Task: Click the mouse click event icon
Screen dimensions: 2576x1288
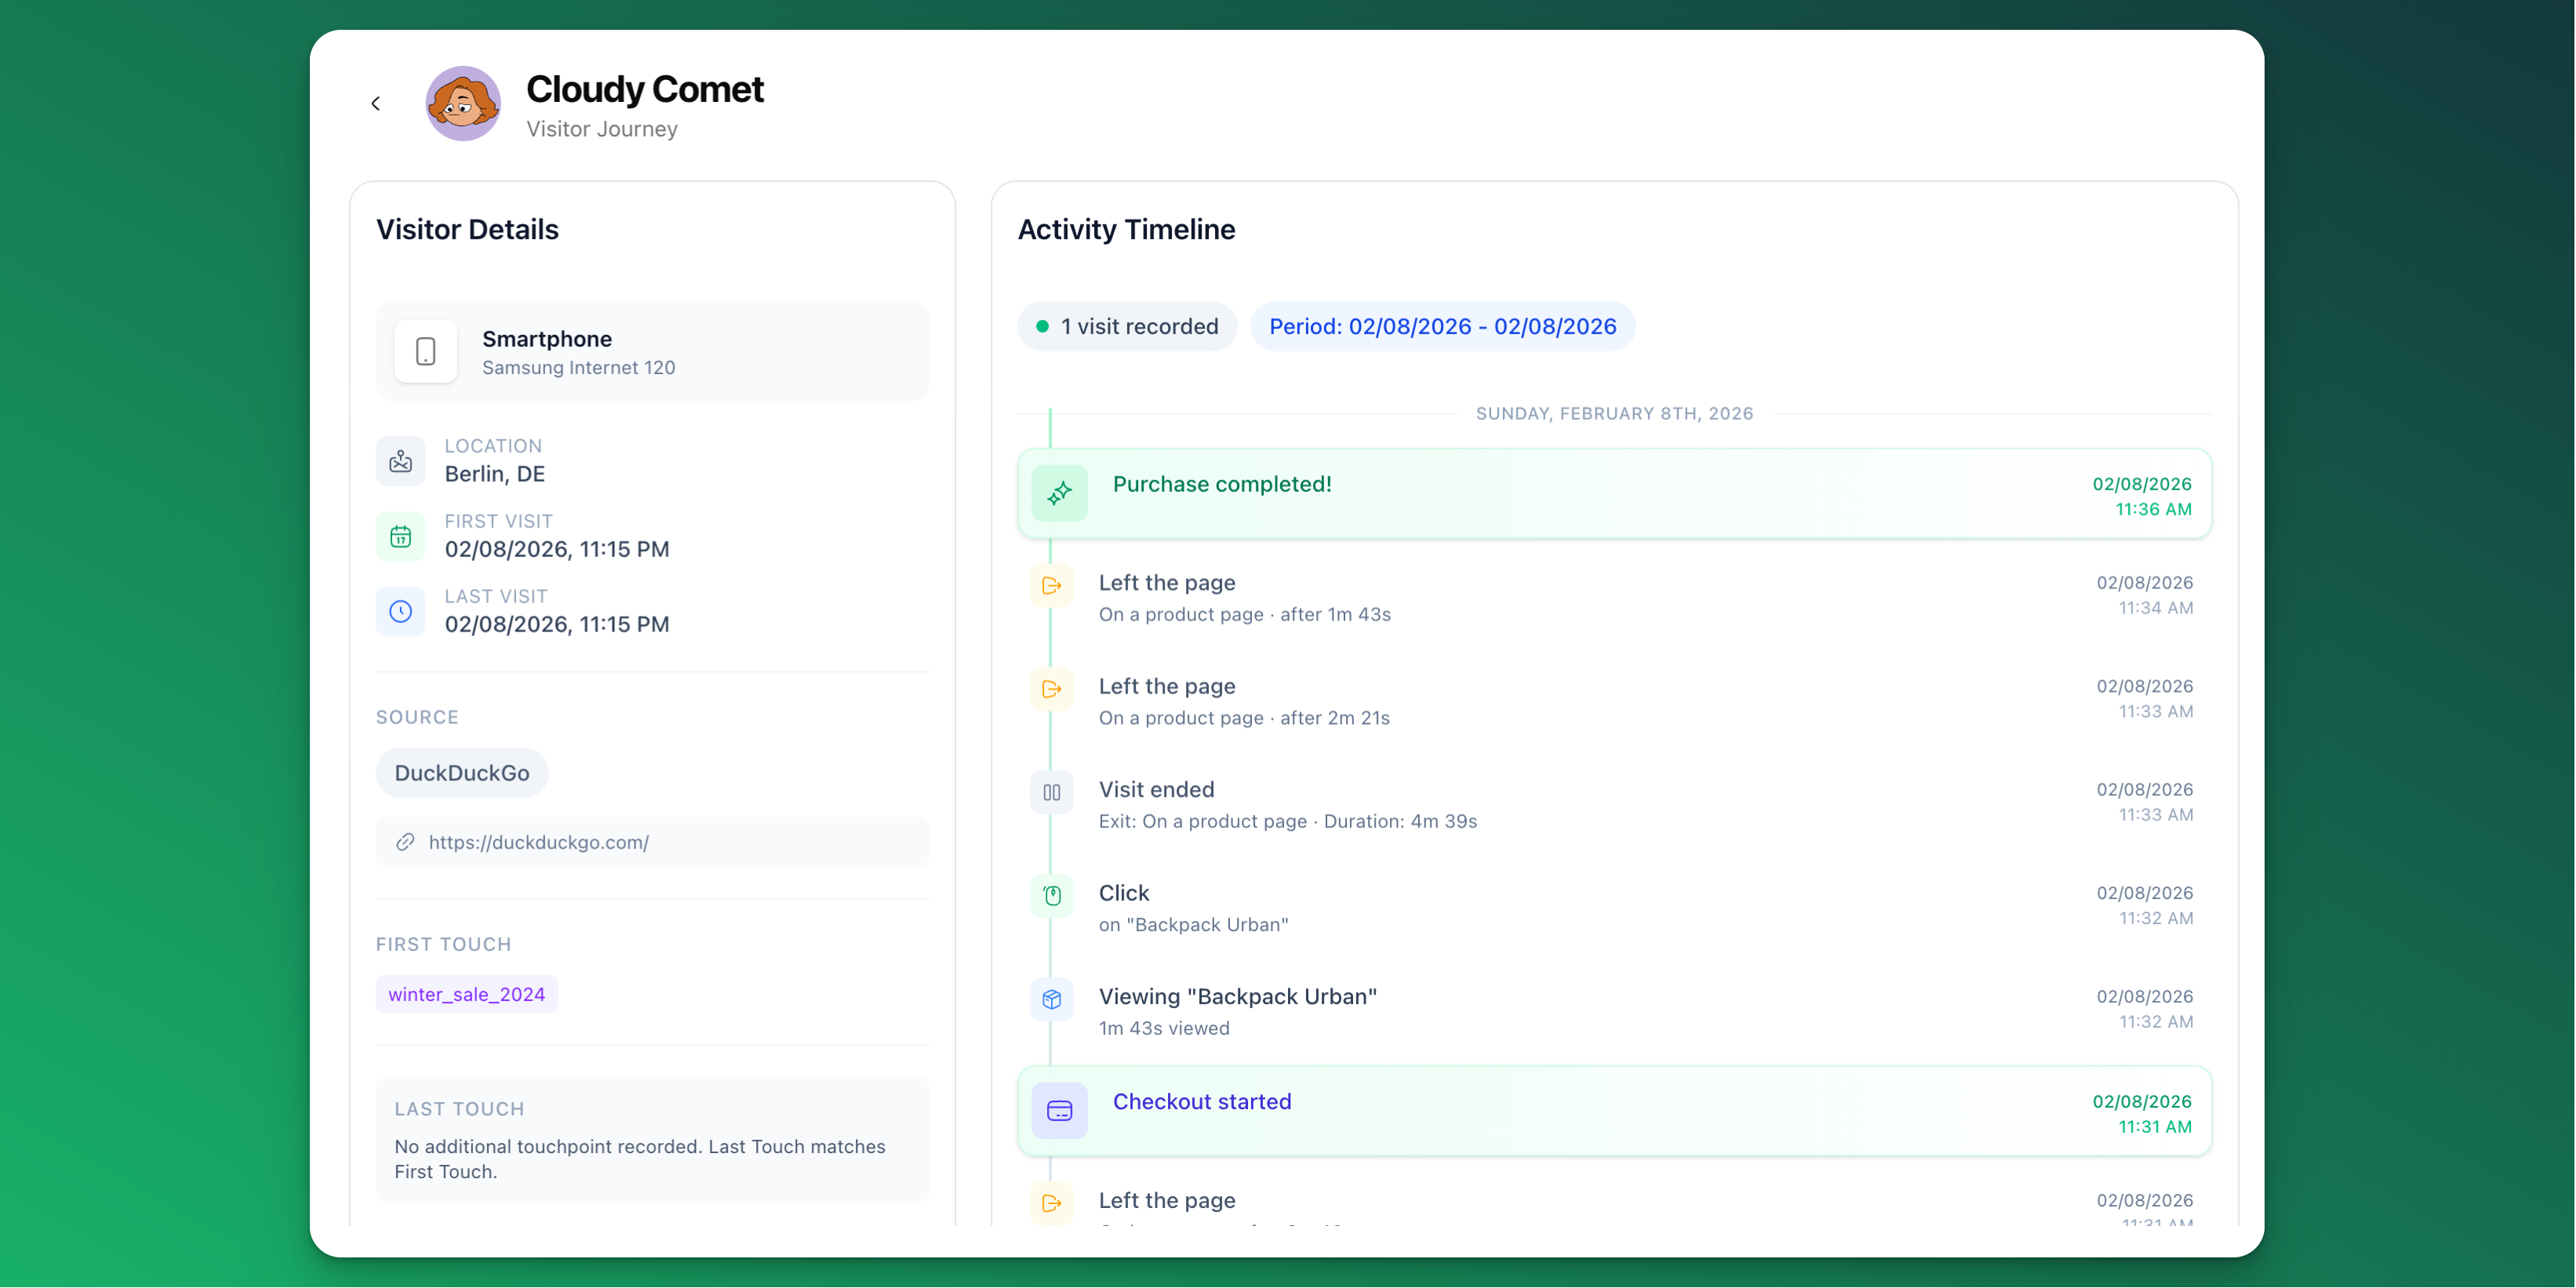Action: coord(1051,895)
